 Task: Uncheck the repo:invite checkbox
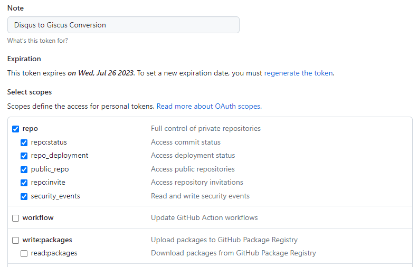tap(24, 183)
